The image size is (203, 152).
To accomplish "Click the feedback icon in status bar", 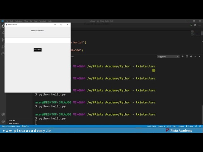I will pos(196,126).
